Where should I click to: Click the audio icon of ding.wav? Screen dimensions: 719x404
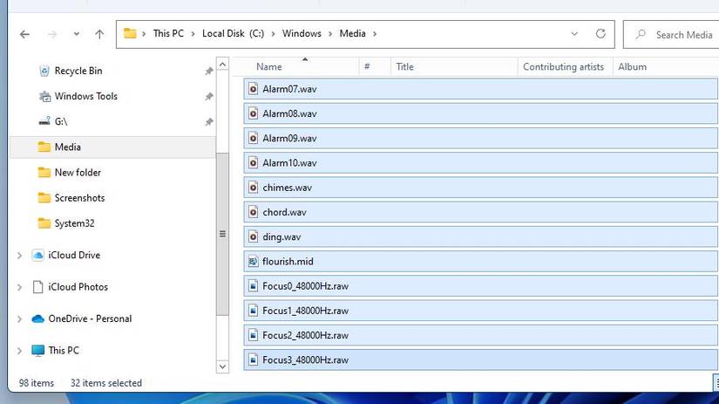tap(253, 236)
